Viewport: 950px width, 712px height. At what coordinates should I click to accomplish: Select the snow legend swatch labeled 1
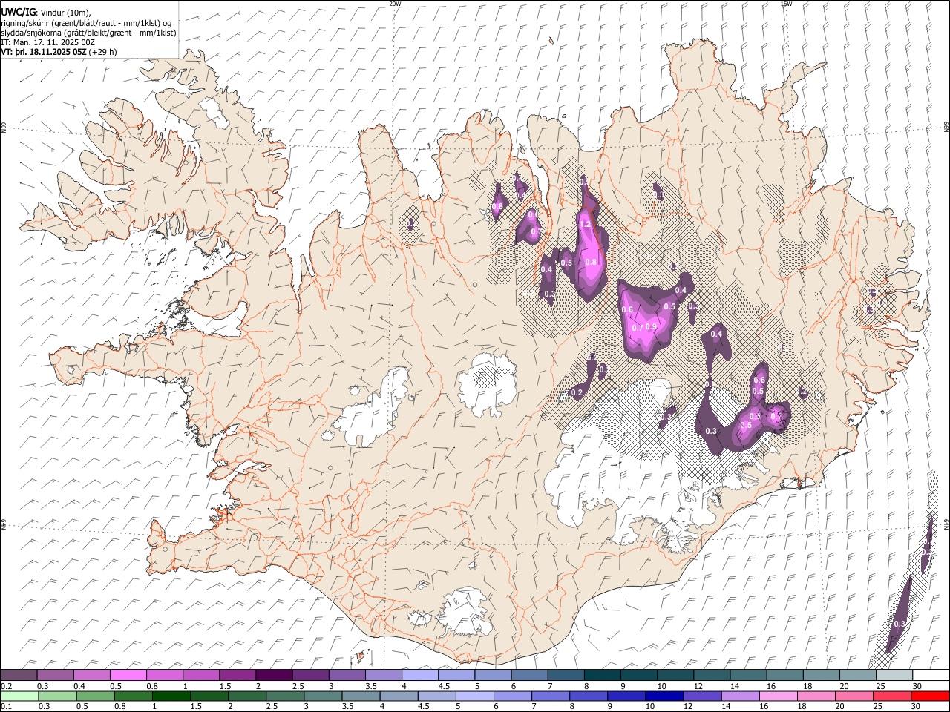point(201,675)
